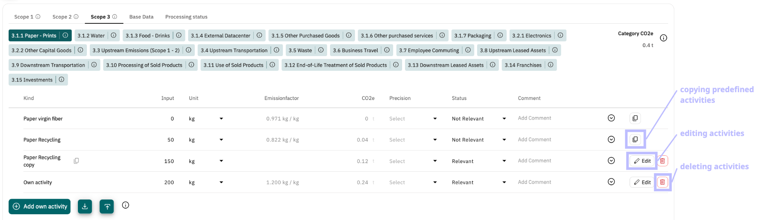Click the download icon button

click(85, 206)
